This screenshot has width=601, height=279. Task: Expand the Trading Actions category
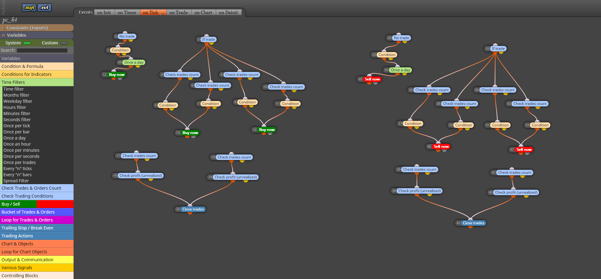[x=37, y=236]
